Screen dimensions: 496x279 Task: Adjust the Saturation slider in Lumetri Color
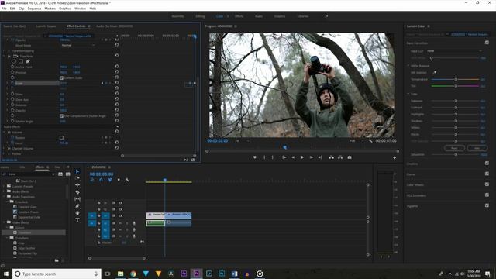coord(456,155)
